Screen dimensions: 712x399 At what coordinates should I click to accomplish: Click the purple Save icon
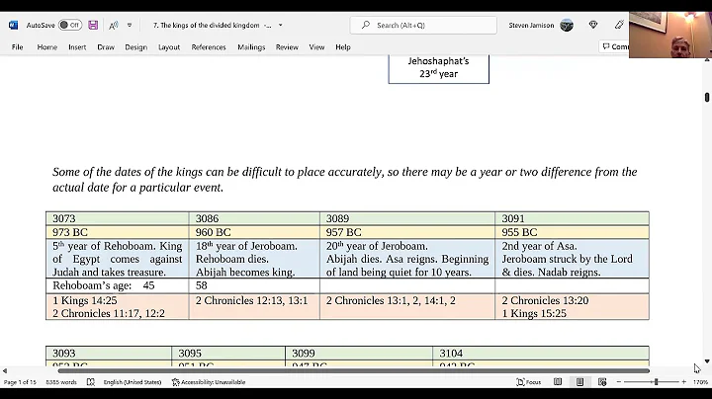(93, 25)
